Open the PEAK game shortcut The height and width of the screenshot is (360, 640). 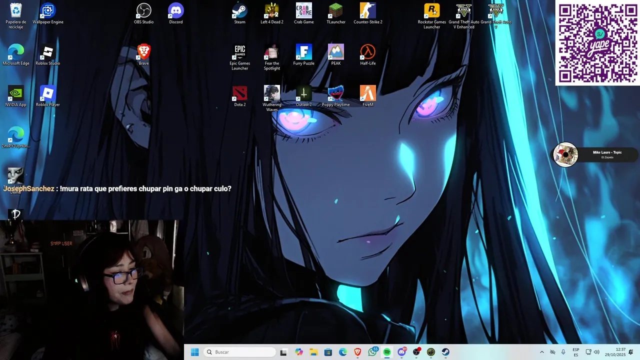(x=335, y=54)
